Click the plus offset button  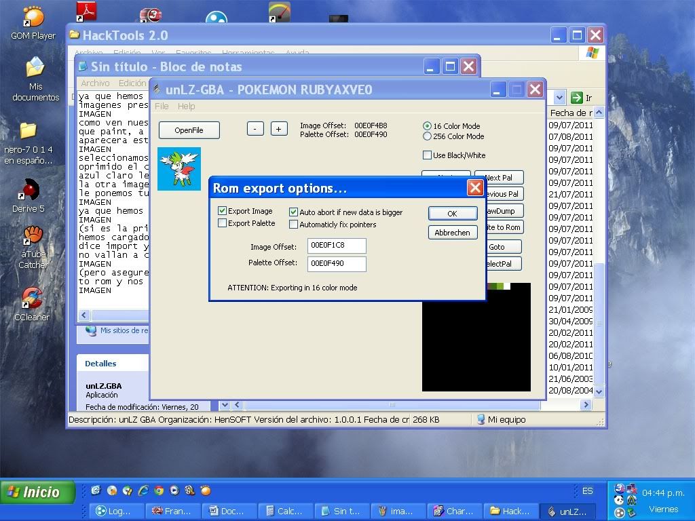coord(279,129)
